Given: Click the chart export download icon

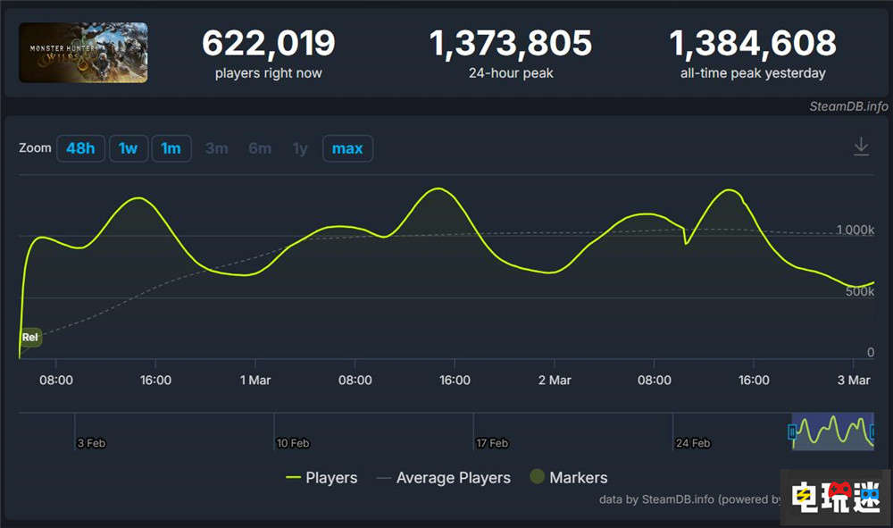Looking at the screenshot, I should pyautogui.click(x=861, y=146).
